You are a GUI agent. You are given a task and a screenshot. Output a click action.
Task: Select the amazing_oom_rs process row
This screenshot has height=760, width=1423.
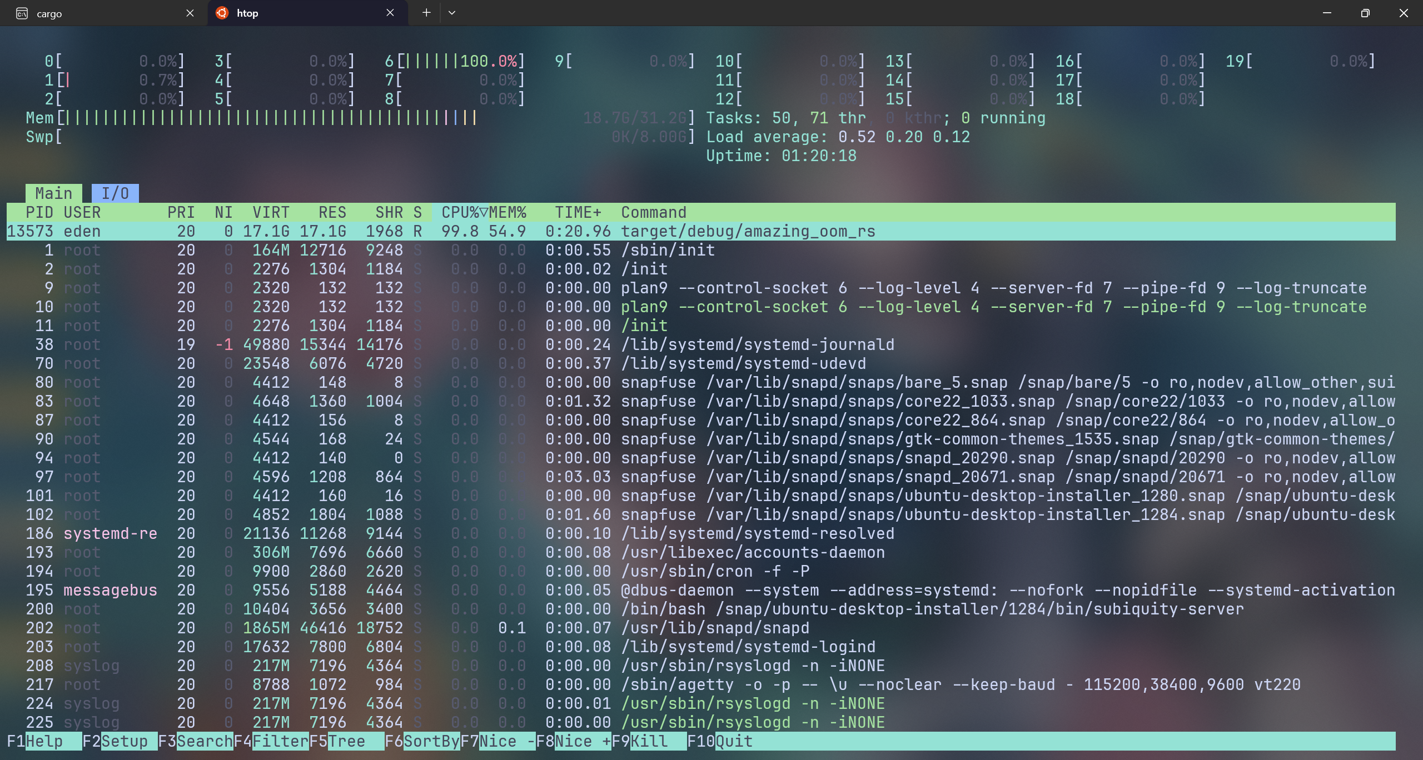pyautogui.click(x=701, y=231)
